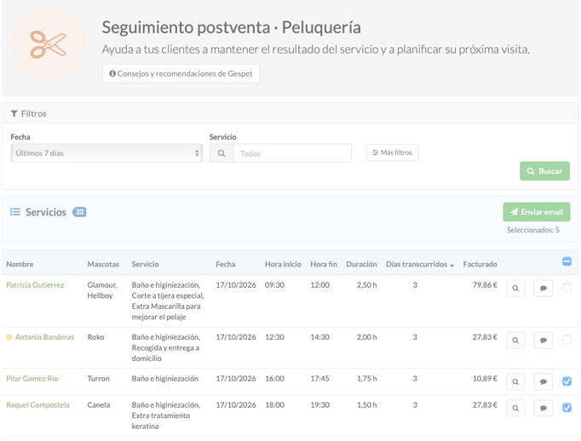This screenshot has width=581, height=441.
Task: Uncheck the Pilar Gomez Rio row checkbox
Action: [567, 381]
